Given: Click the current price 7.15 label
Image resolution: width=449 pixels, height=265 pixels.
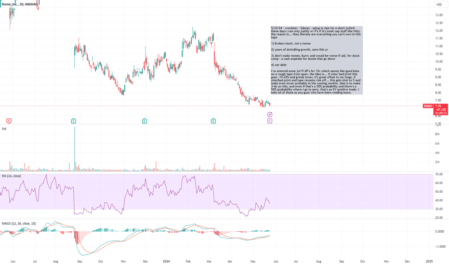Looking at the screenshot, I should [x=438, y=106].
